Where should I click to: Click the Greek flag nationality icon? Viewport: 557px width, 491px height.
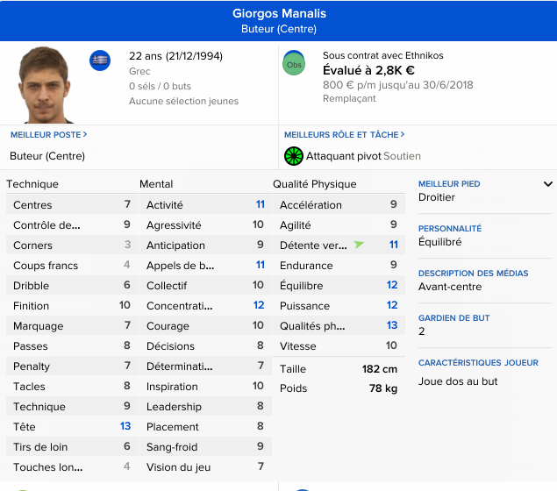[100, 60]
